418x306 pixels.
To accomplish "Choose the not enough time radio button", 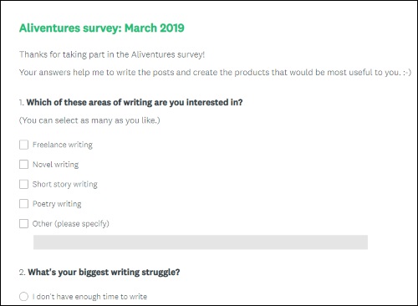I will [x=23, y=296].
